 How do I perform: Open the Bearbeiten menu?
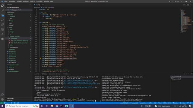coord(12,1)
